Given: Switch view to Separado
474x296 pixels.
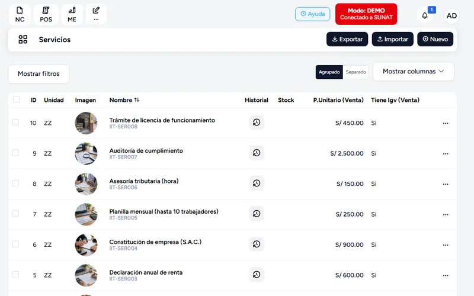Looking at the screenshot, I should (356, 72).
